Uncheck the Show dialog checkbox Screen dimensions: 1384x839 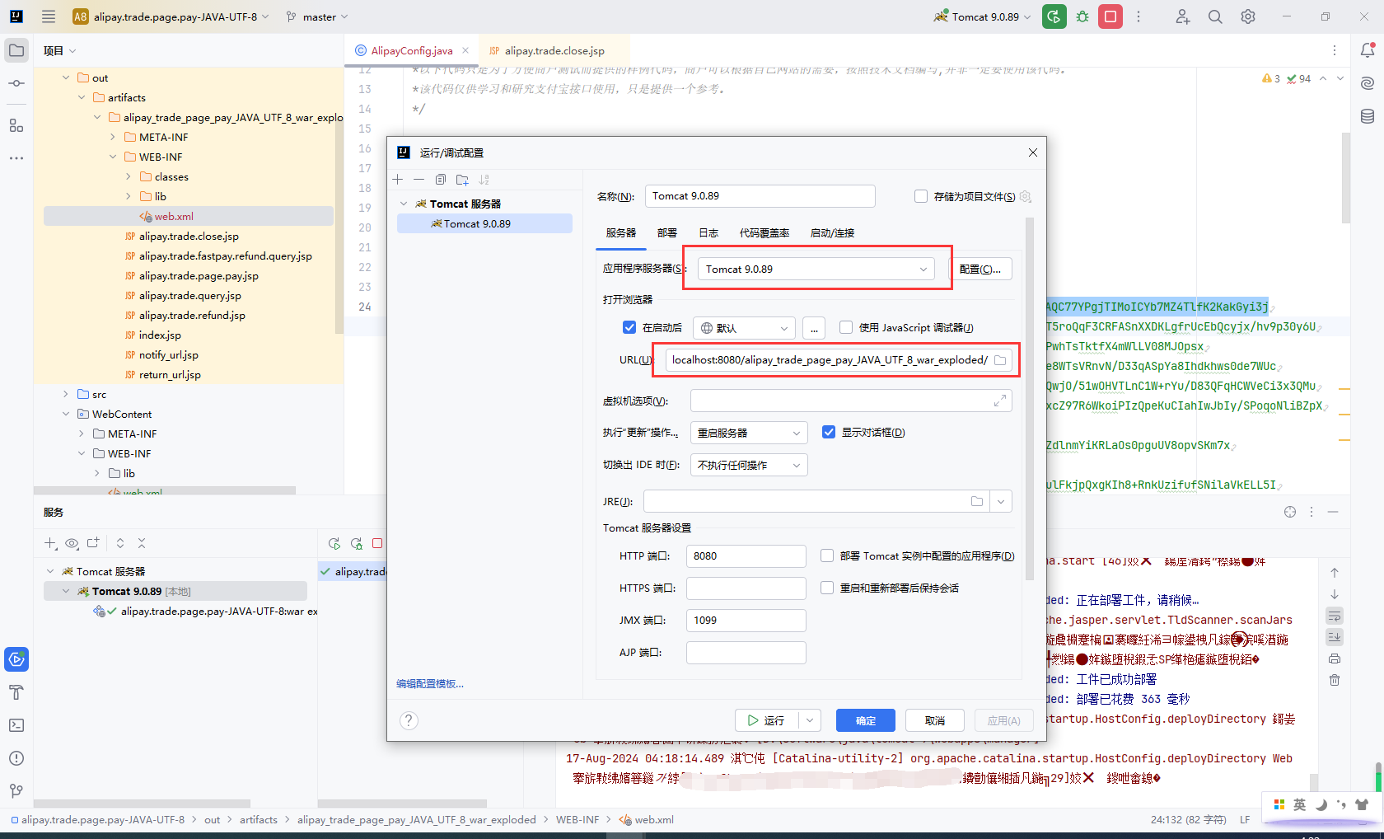coord(829,432)
